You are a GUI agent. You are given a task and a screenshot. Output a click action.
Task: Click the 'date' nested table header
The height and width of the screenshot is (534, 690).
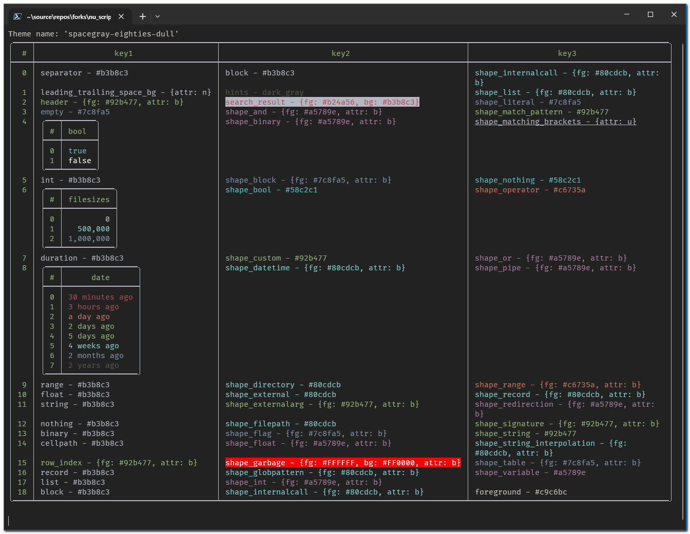(x=101, y=278)
